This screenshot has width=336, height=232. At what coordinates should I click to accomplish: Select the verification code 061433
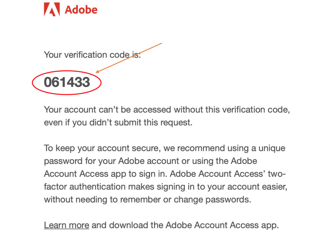tap(67, 82)
